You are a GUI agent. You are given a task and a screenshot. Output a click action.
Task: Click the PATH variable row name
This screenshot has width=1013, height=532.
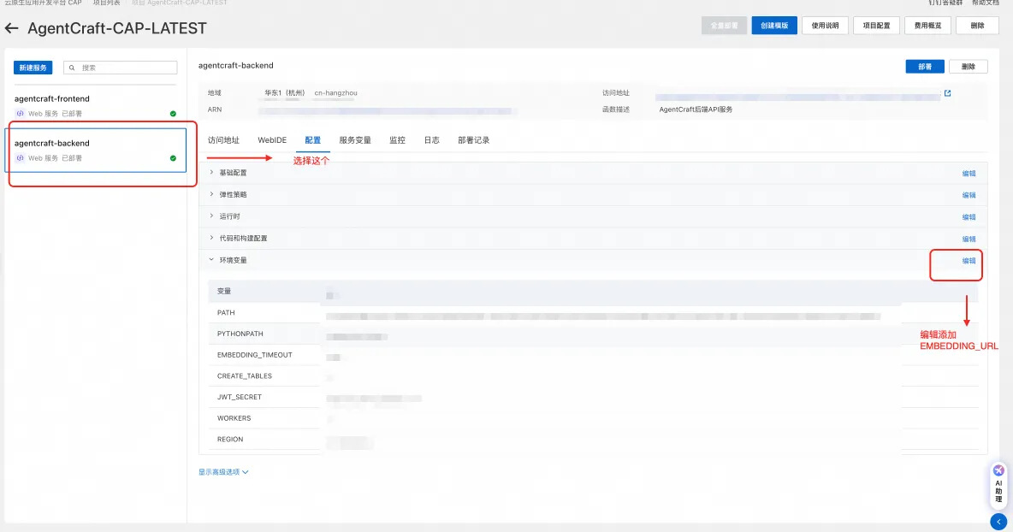click(x=226, y=312)
